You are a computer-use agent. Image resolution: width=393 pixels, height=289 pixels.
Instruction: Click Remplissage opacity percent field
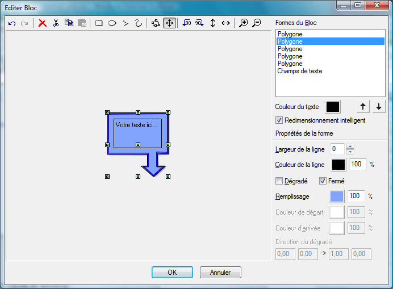[356, 196]
